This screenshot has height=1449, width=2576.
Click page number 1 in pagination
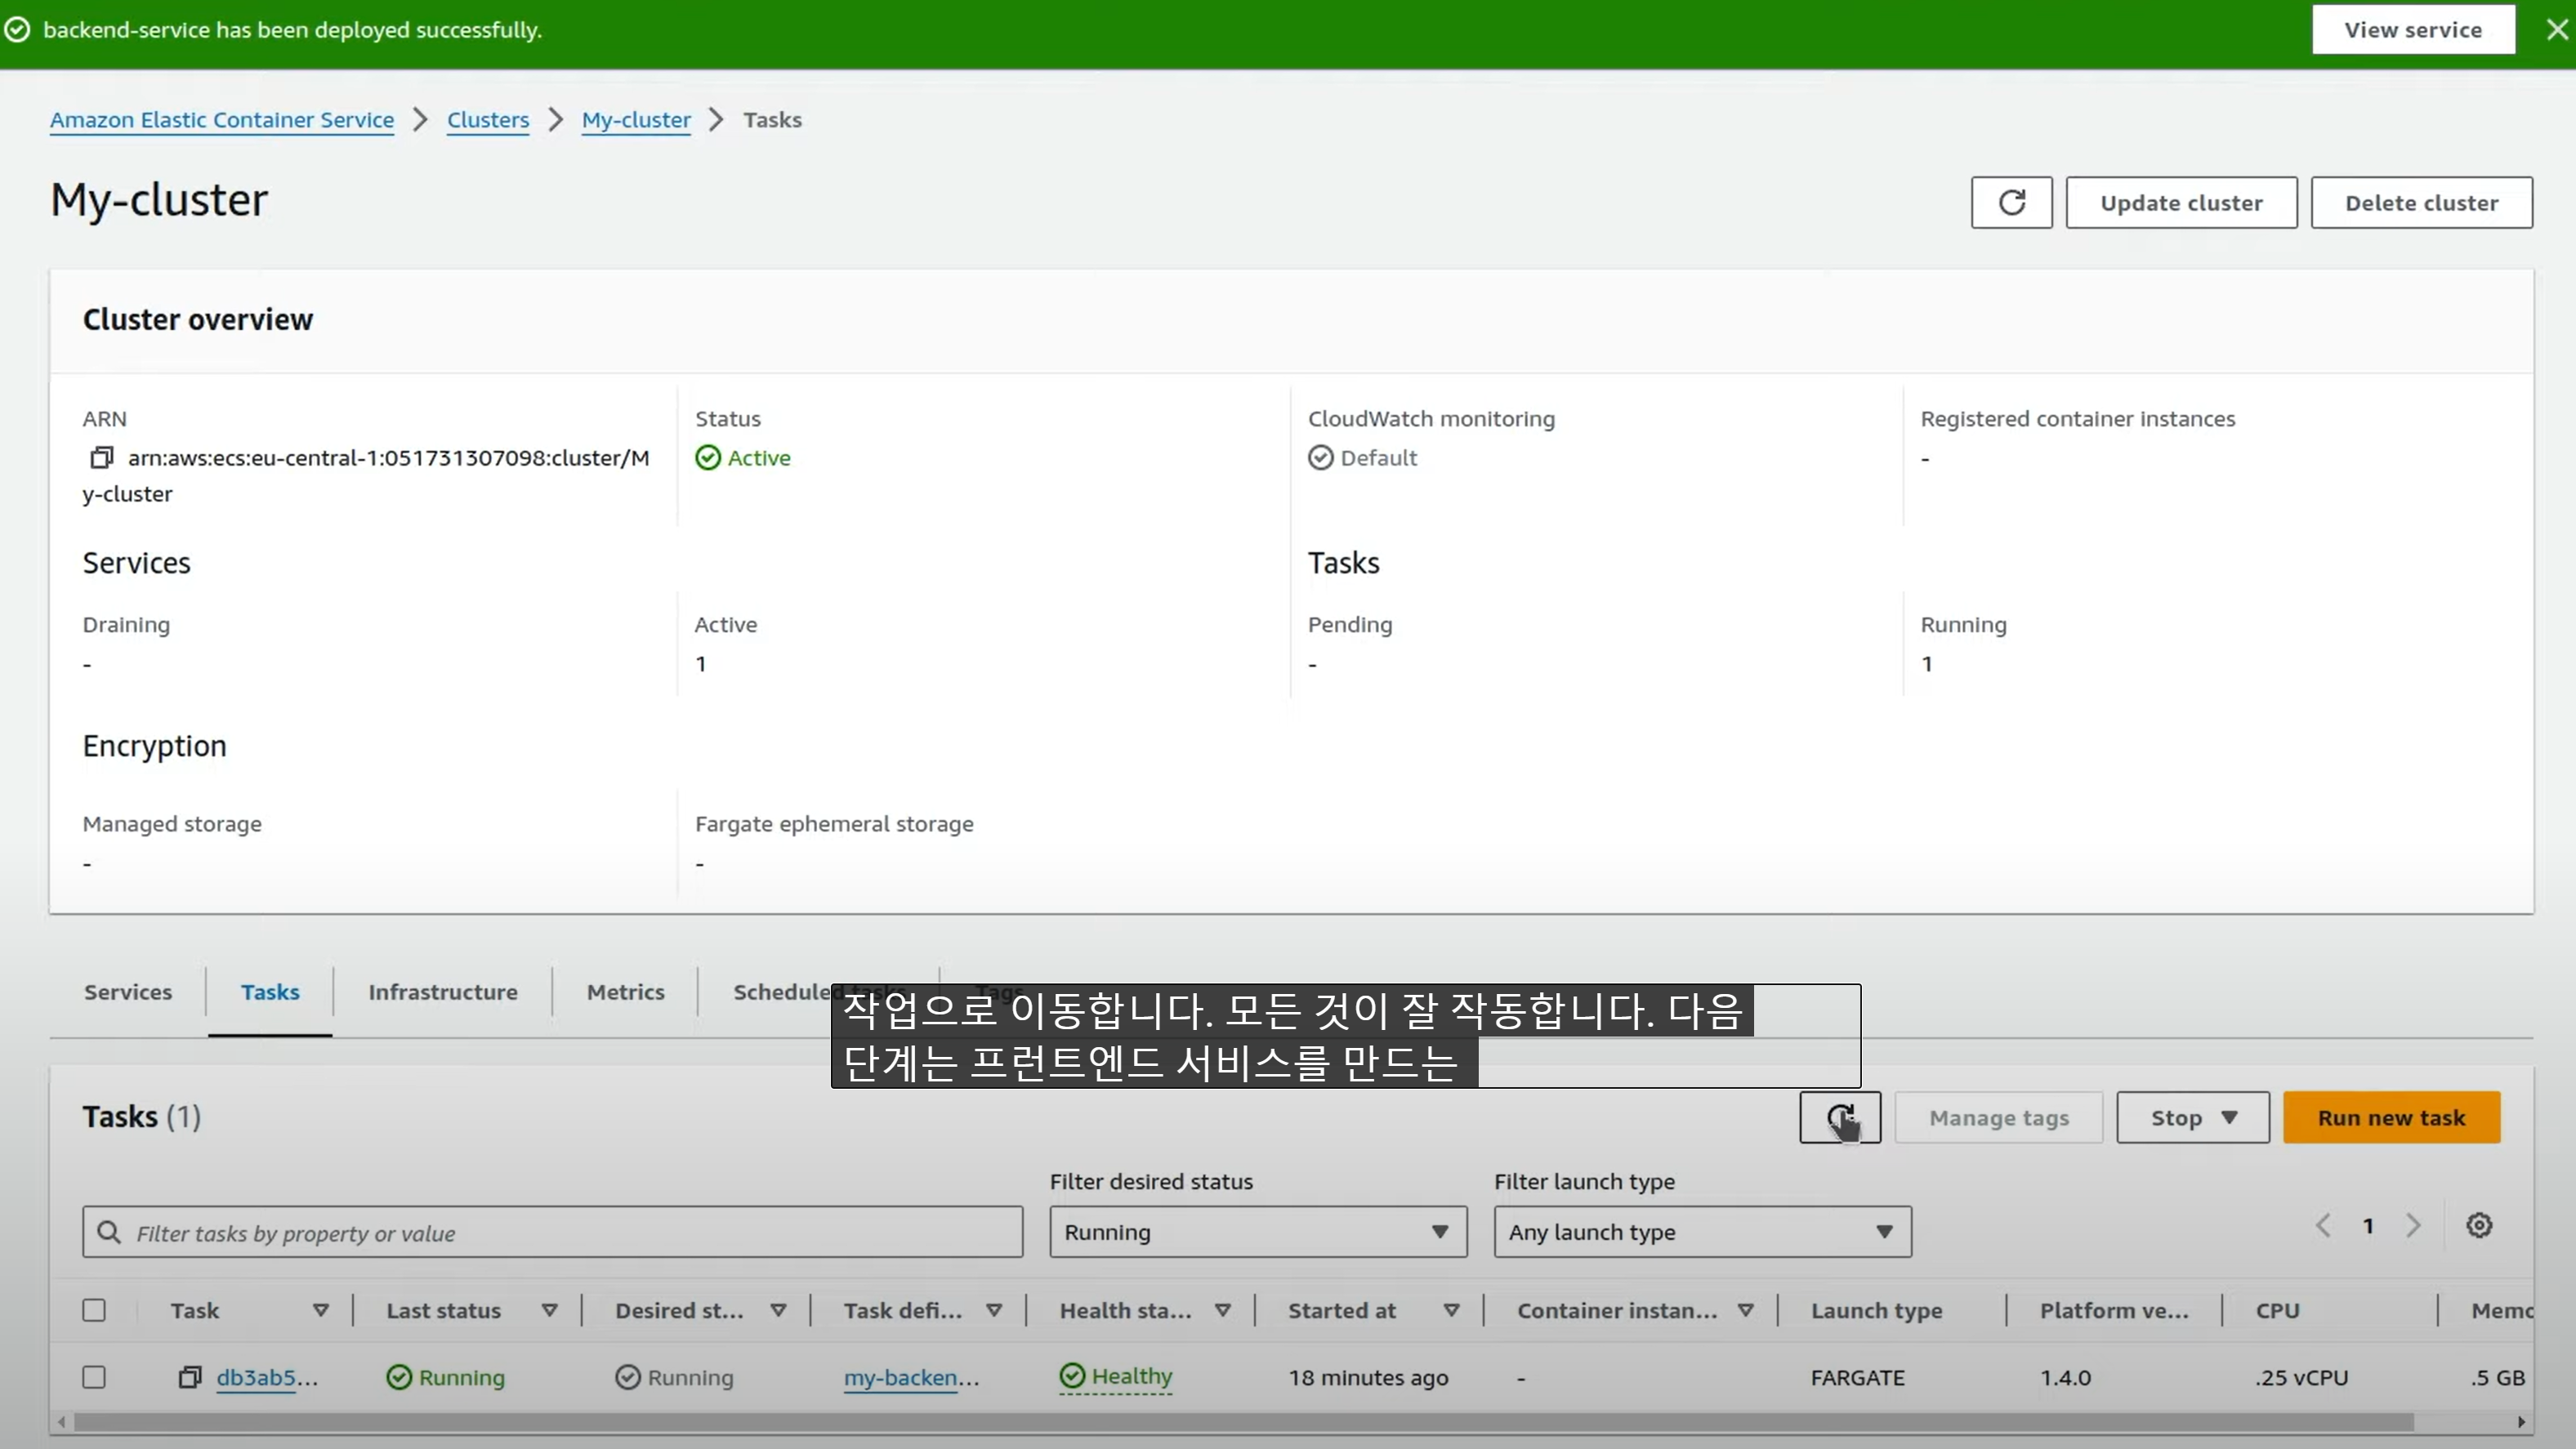[x=2368, y=1225]
